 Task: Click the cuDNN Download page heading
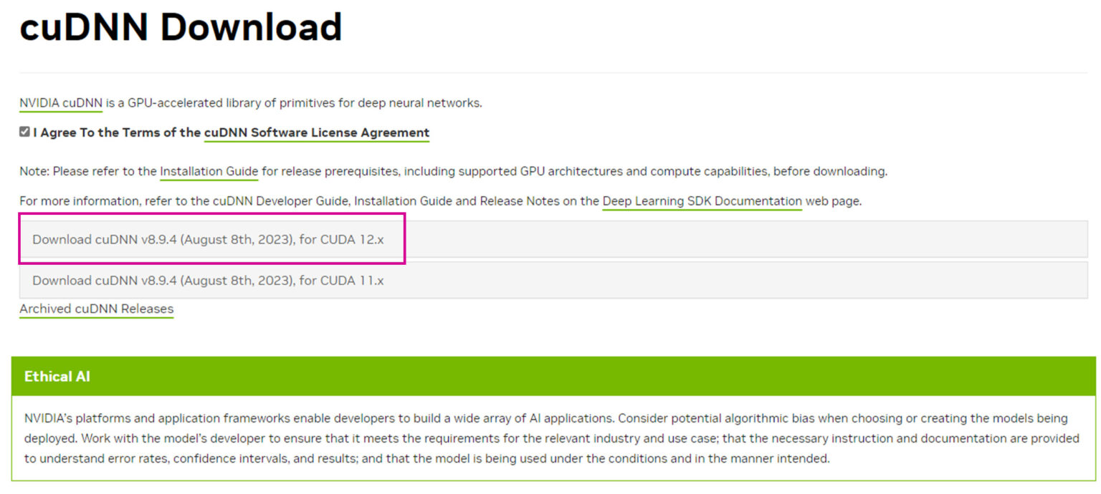[x=181, y=27]
